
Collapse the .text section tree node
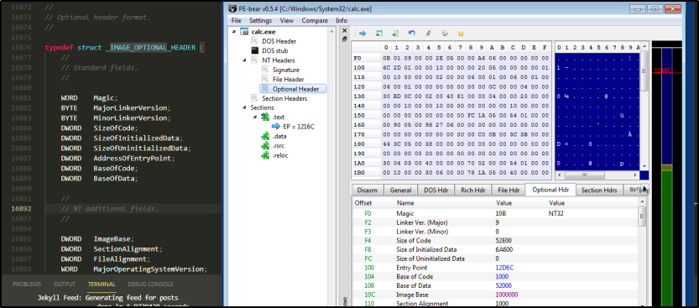tap(255, 117)
